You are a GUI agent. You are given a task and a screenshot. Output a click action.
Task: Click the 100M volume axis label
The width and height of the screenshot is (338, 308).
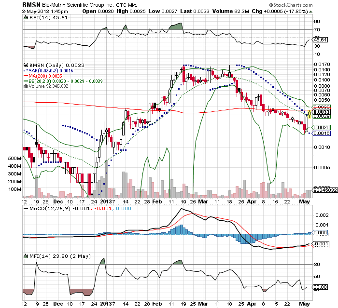(14, 189)
